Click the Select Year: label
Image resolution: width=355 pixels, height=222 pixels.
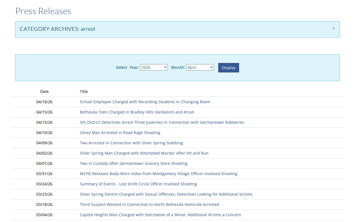tap(127, 67)
